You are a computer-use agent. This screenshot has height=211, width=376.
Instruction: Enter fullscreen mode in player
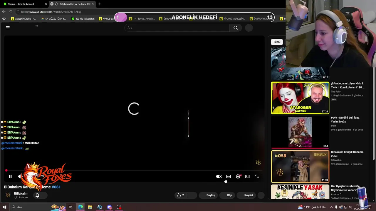pyautogui.click(x=257, y=176)
